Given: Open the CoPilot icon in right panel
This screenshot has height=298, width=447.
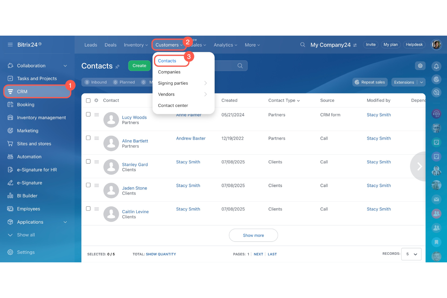Looking at the screenshot, I should click(x=436, y=114).
